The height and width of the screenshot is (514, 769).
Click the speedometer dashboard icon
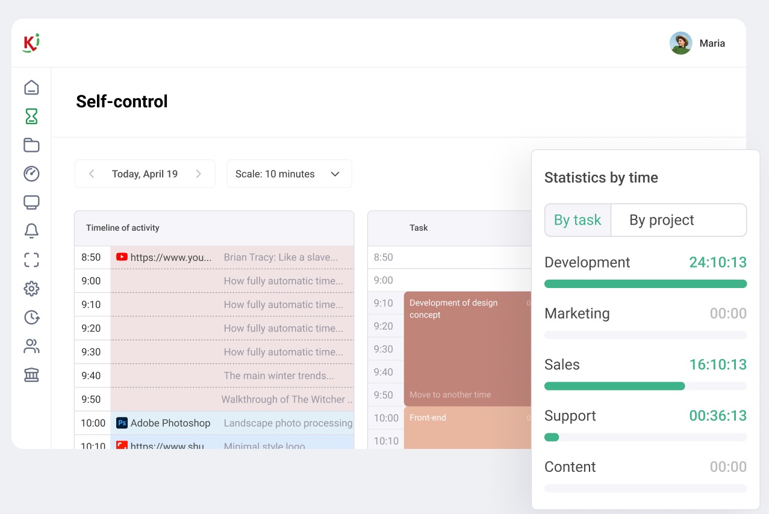click(x=31, y=174)
